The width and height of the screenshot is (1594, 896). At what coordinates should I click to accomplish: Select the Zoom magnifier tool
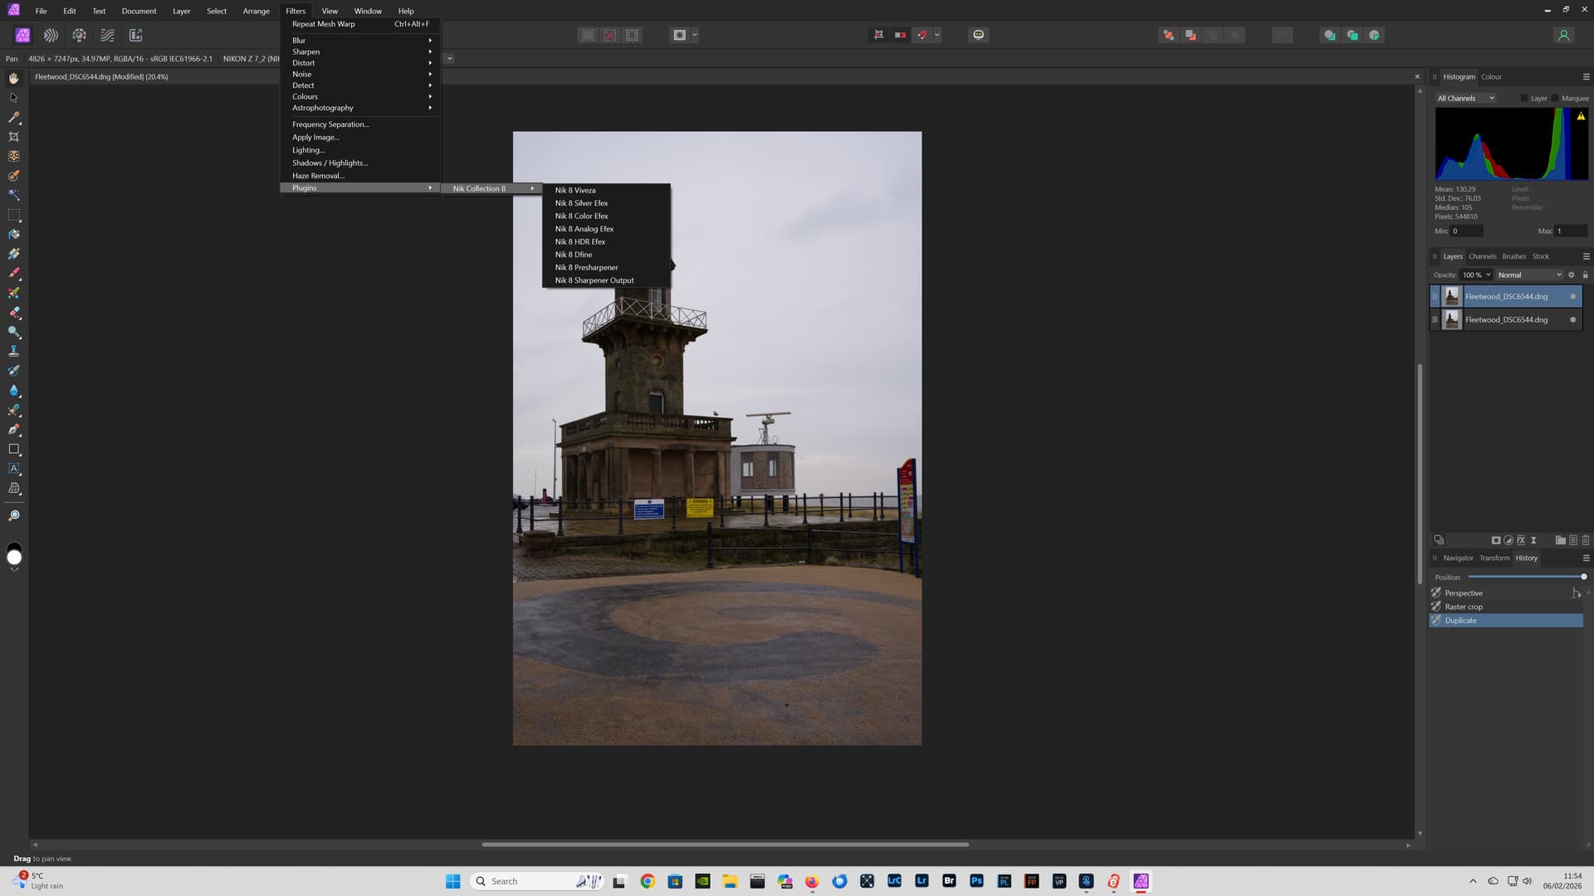click(14, 516)
